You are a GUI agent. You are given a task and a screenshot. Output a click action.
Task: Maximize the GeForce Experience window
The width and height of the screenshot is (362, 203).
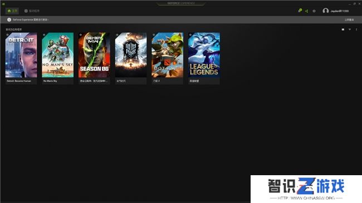(x=354, y=4)
